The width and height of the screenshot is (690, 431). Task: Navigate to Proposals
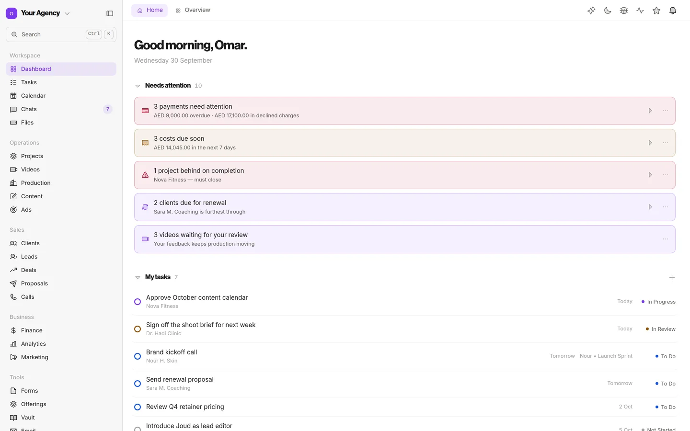pyautogui.click(x=61, y=284)
